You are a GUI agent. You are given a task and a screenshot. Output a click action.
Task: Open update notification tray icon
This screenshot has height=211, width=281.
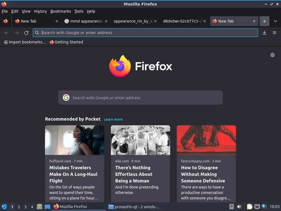(264, 206)
